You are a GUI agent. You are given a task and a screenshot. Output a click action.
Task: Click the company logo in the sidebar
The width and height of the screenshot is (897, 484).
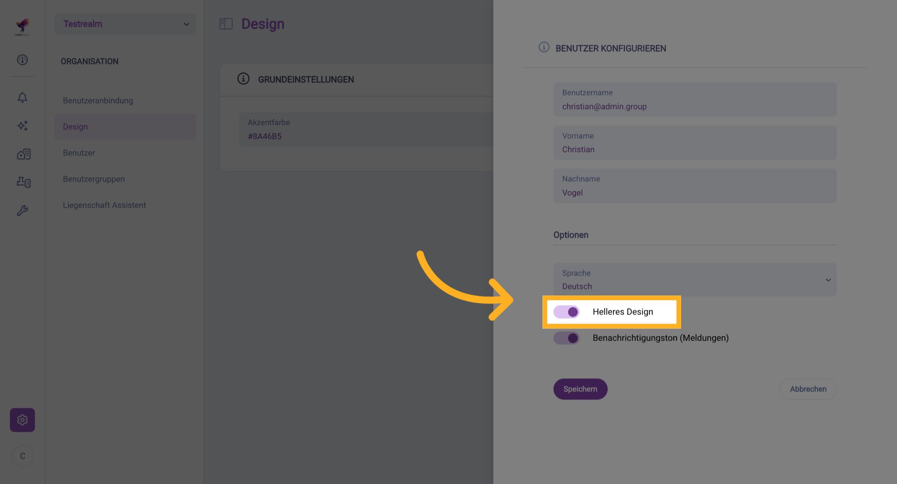pyautogui.click(x=23, y=26)
